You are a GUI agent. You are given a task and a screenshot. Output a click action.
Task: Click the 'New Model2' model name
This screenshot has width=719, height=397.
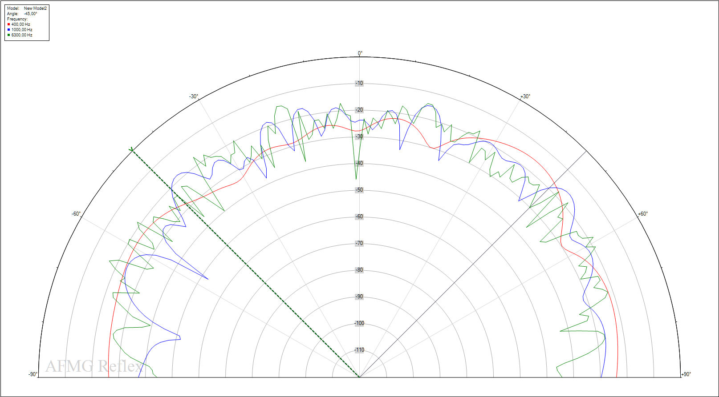pos(35,8)
